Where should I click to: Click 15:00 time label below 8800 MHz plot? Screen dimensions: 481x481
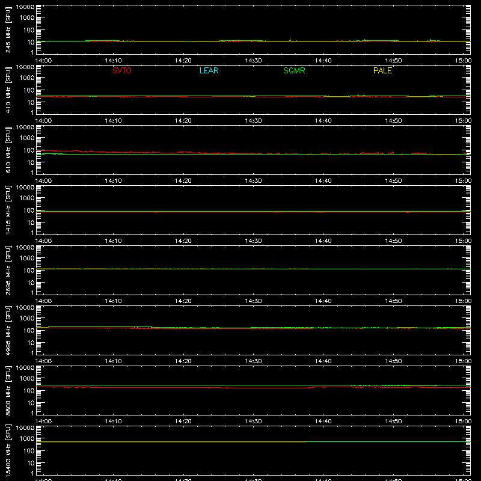click(x=463, y=421)
